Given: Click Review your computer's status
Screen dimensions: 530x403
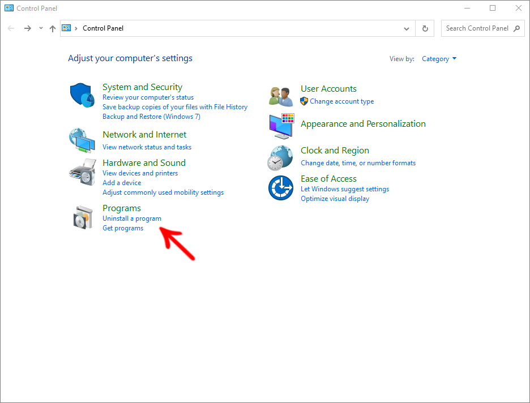Looking at the screenshot, I should pyautogui.click(x=148, y=97).
